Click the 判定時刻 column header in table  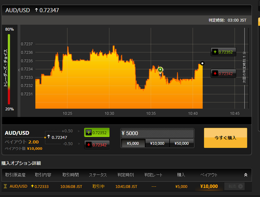point(126,175)
